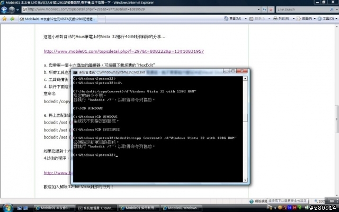Screen dimensions: 339x212
Task: Open the Tools (工具) menu
Action: (327, 19)
